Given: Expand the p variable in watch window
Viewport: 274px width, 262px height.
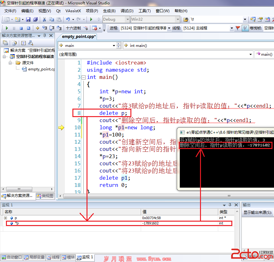Looking at the screenshot, I should [x=5, y=218].
